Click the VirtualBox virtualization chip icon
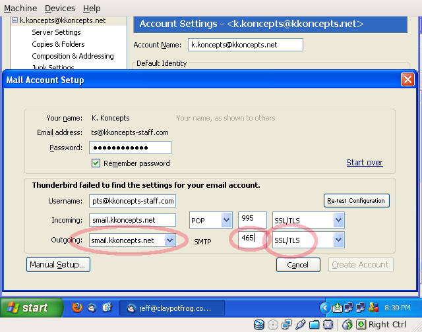The image size is (422, 332). click(328, 325)
